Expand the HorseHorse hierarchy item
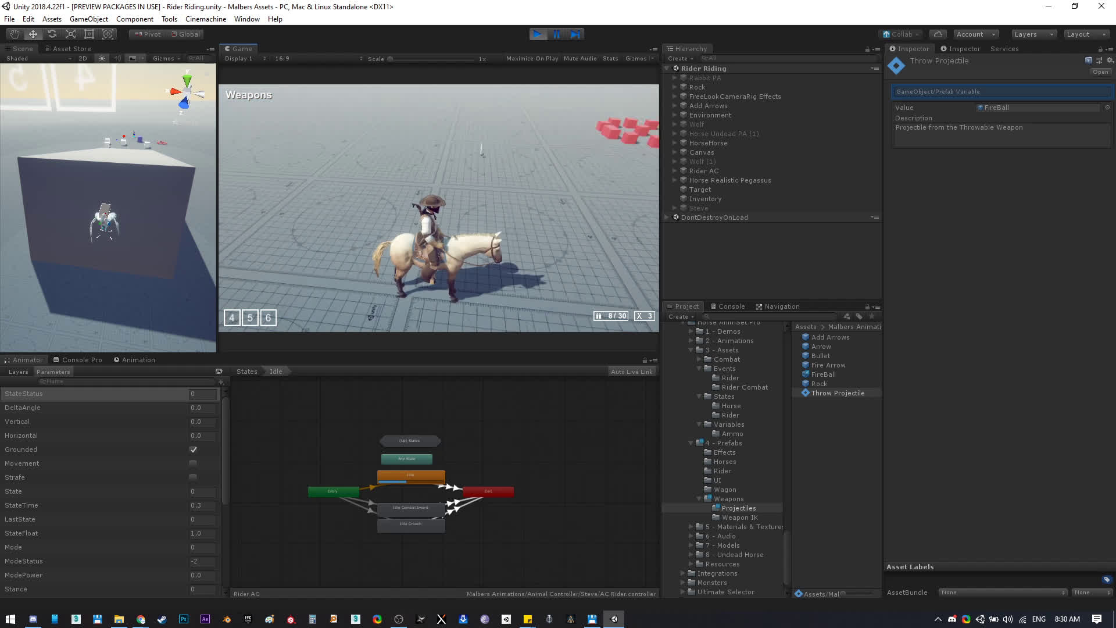This screenshot has height=628, width=1116. coord(675,143)
